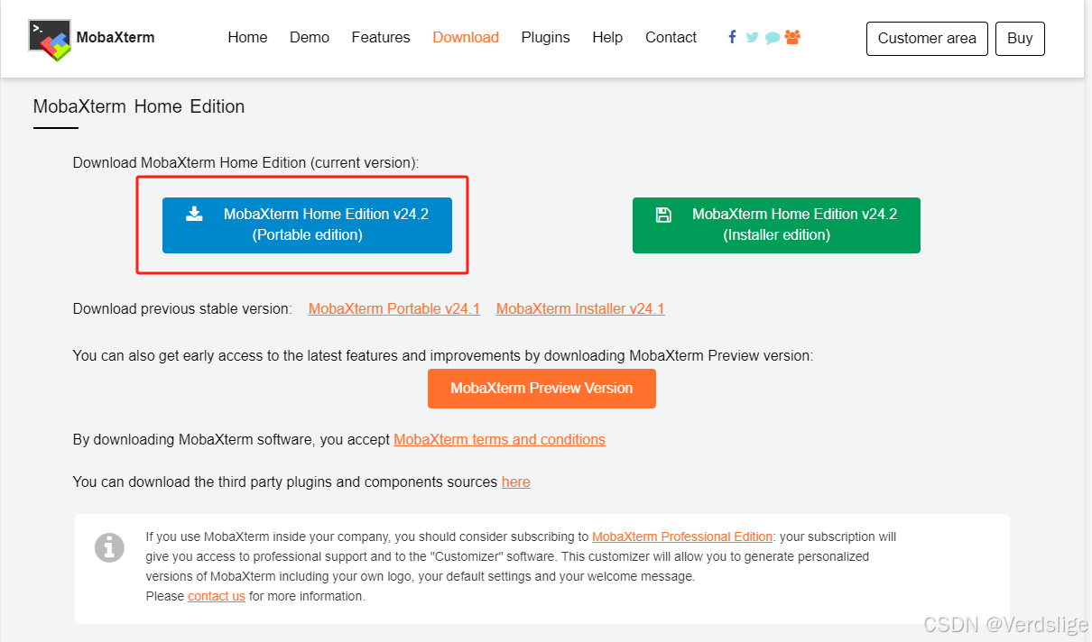Screen dimensions: 1092x642
Task: Click the 'contact us' link
Action: click(217, 596)
